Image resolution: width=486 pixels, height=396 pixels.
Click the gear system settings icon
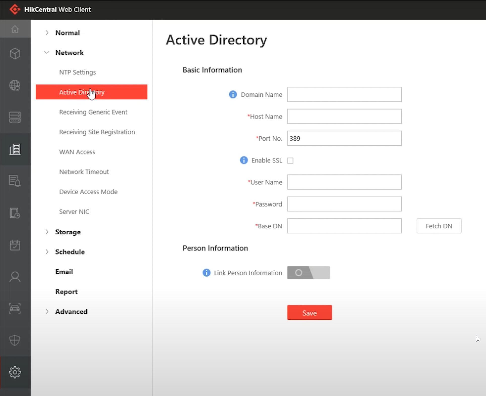click(15, 372)
